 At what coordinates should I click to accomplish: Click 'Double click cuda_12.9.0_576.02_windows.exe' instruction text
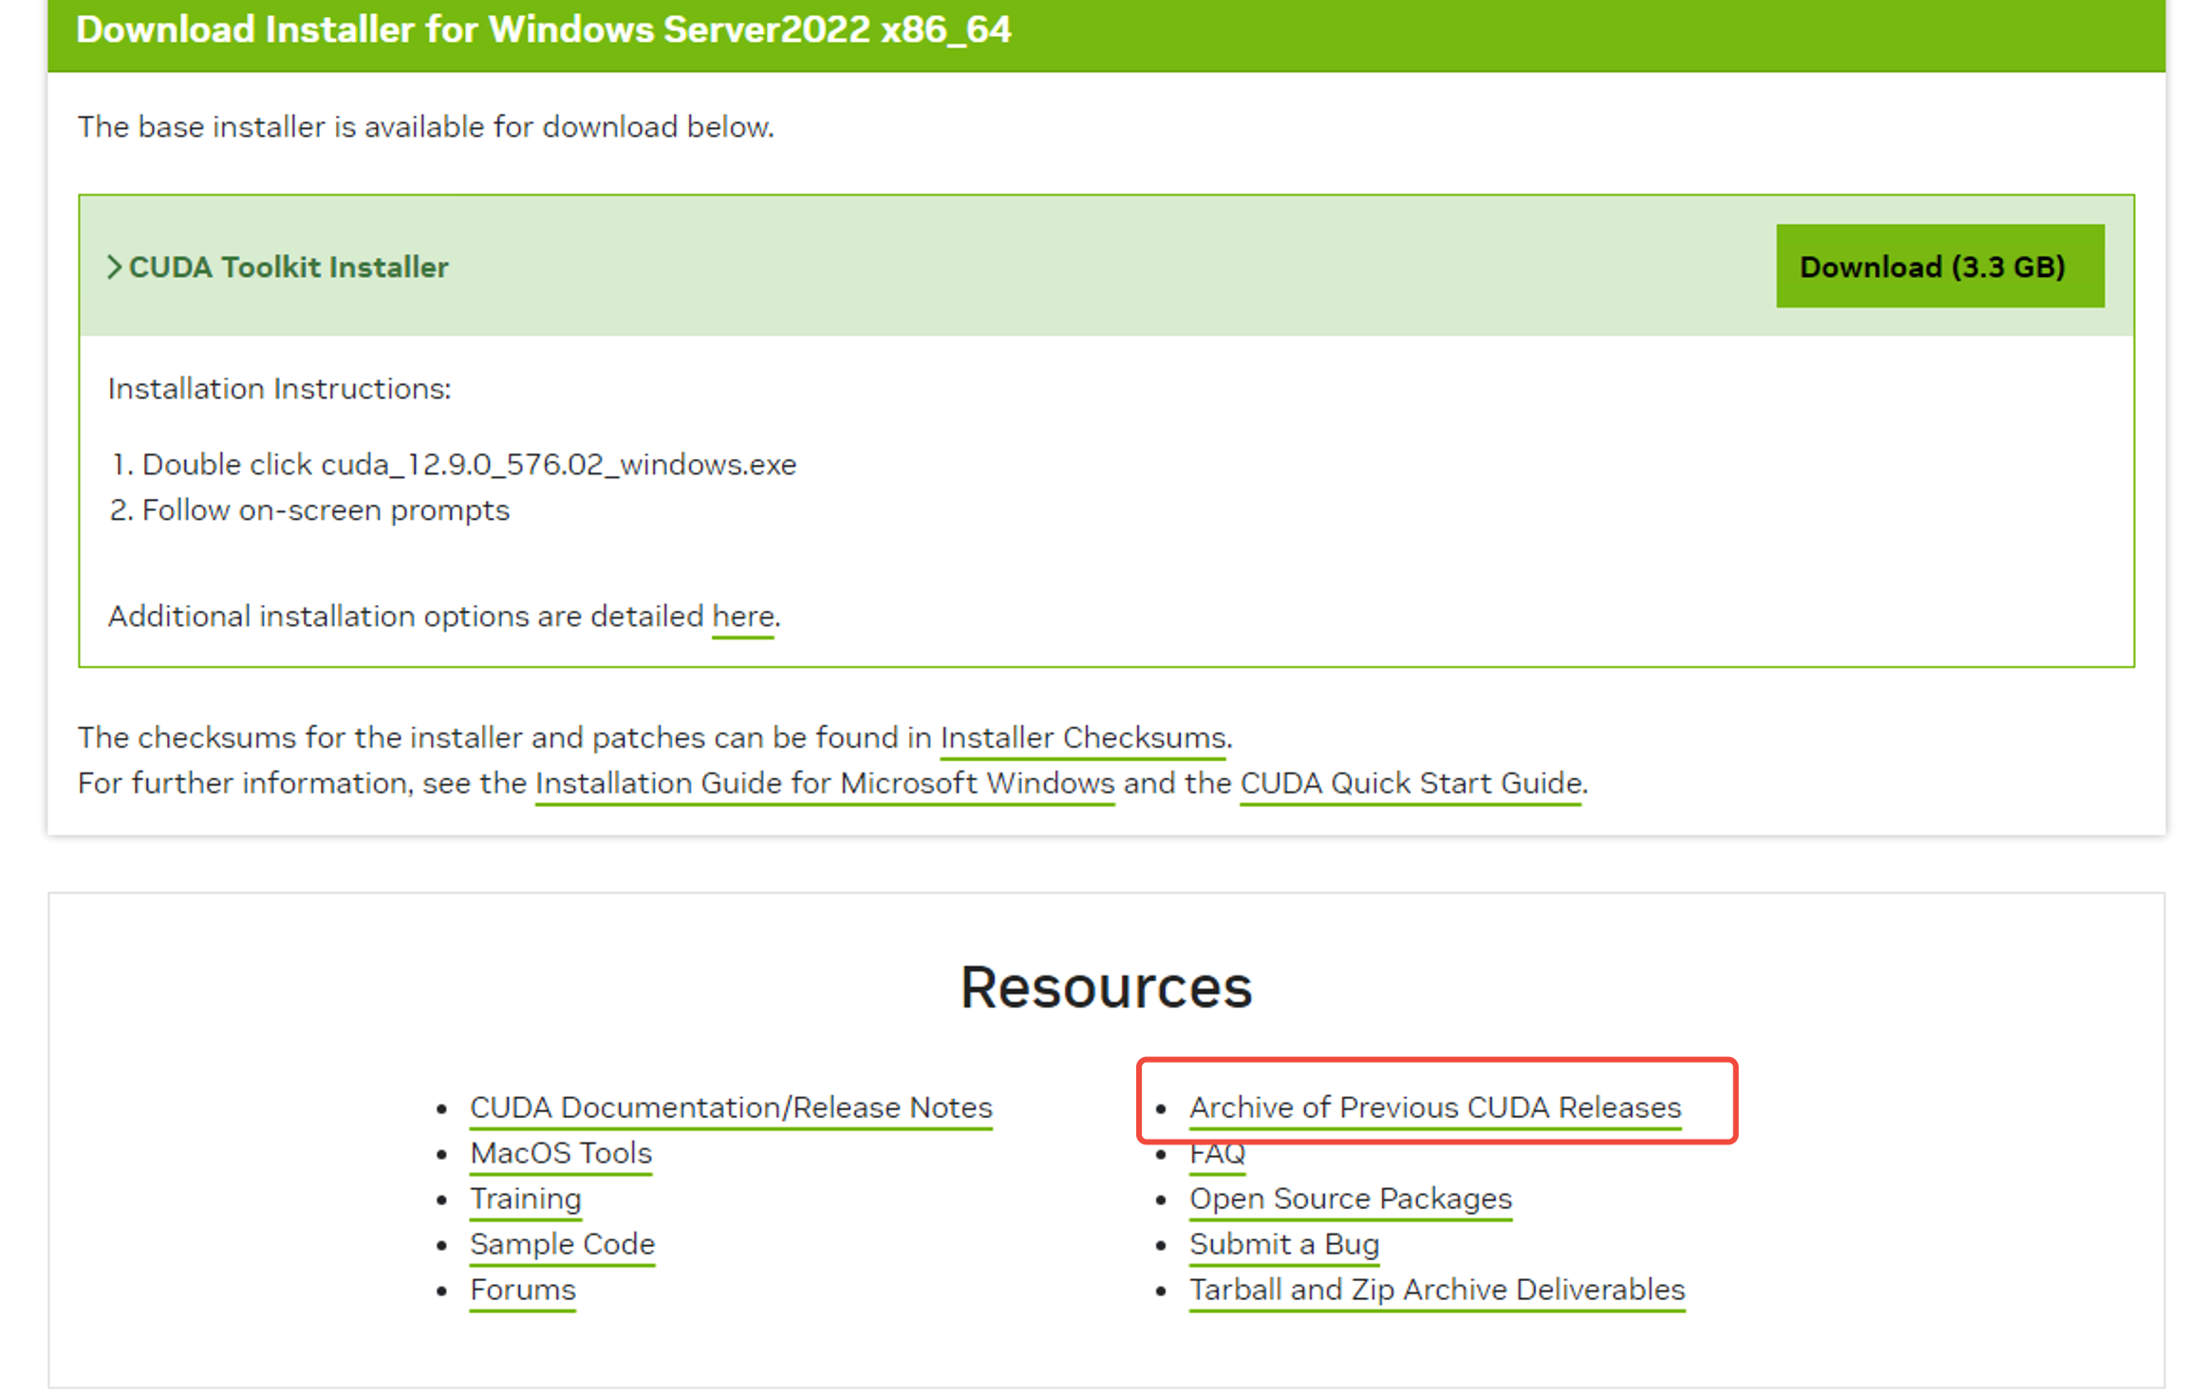[x=469, y=465]
